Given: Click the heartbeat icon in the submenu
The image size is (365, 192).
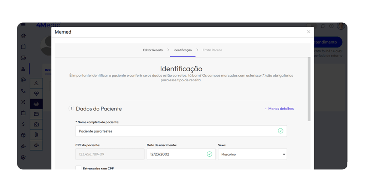Looking at the screenshot, I should (36, 94).
